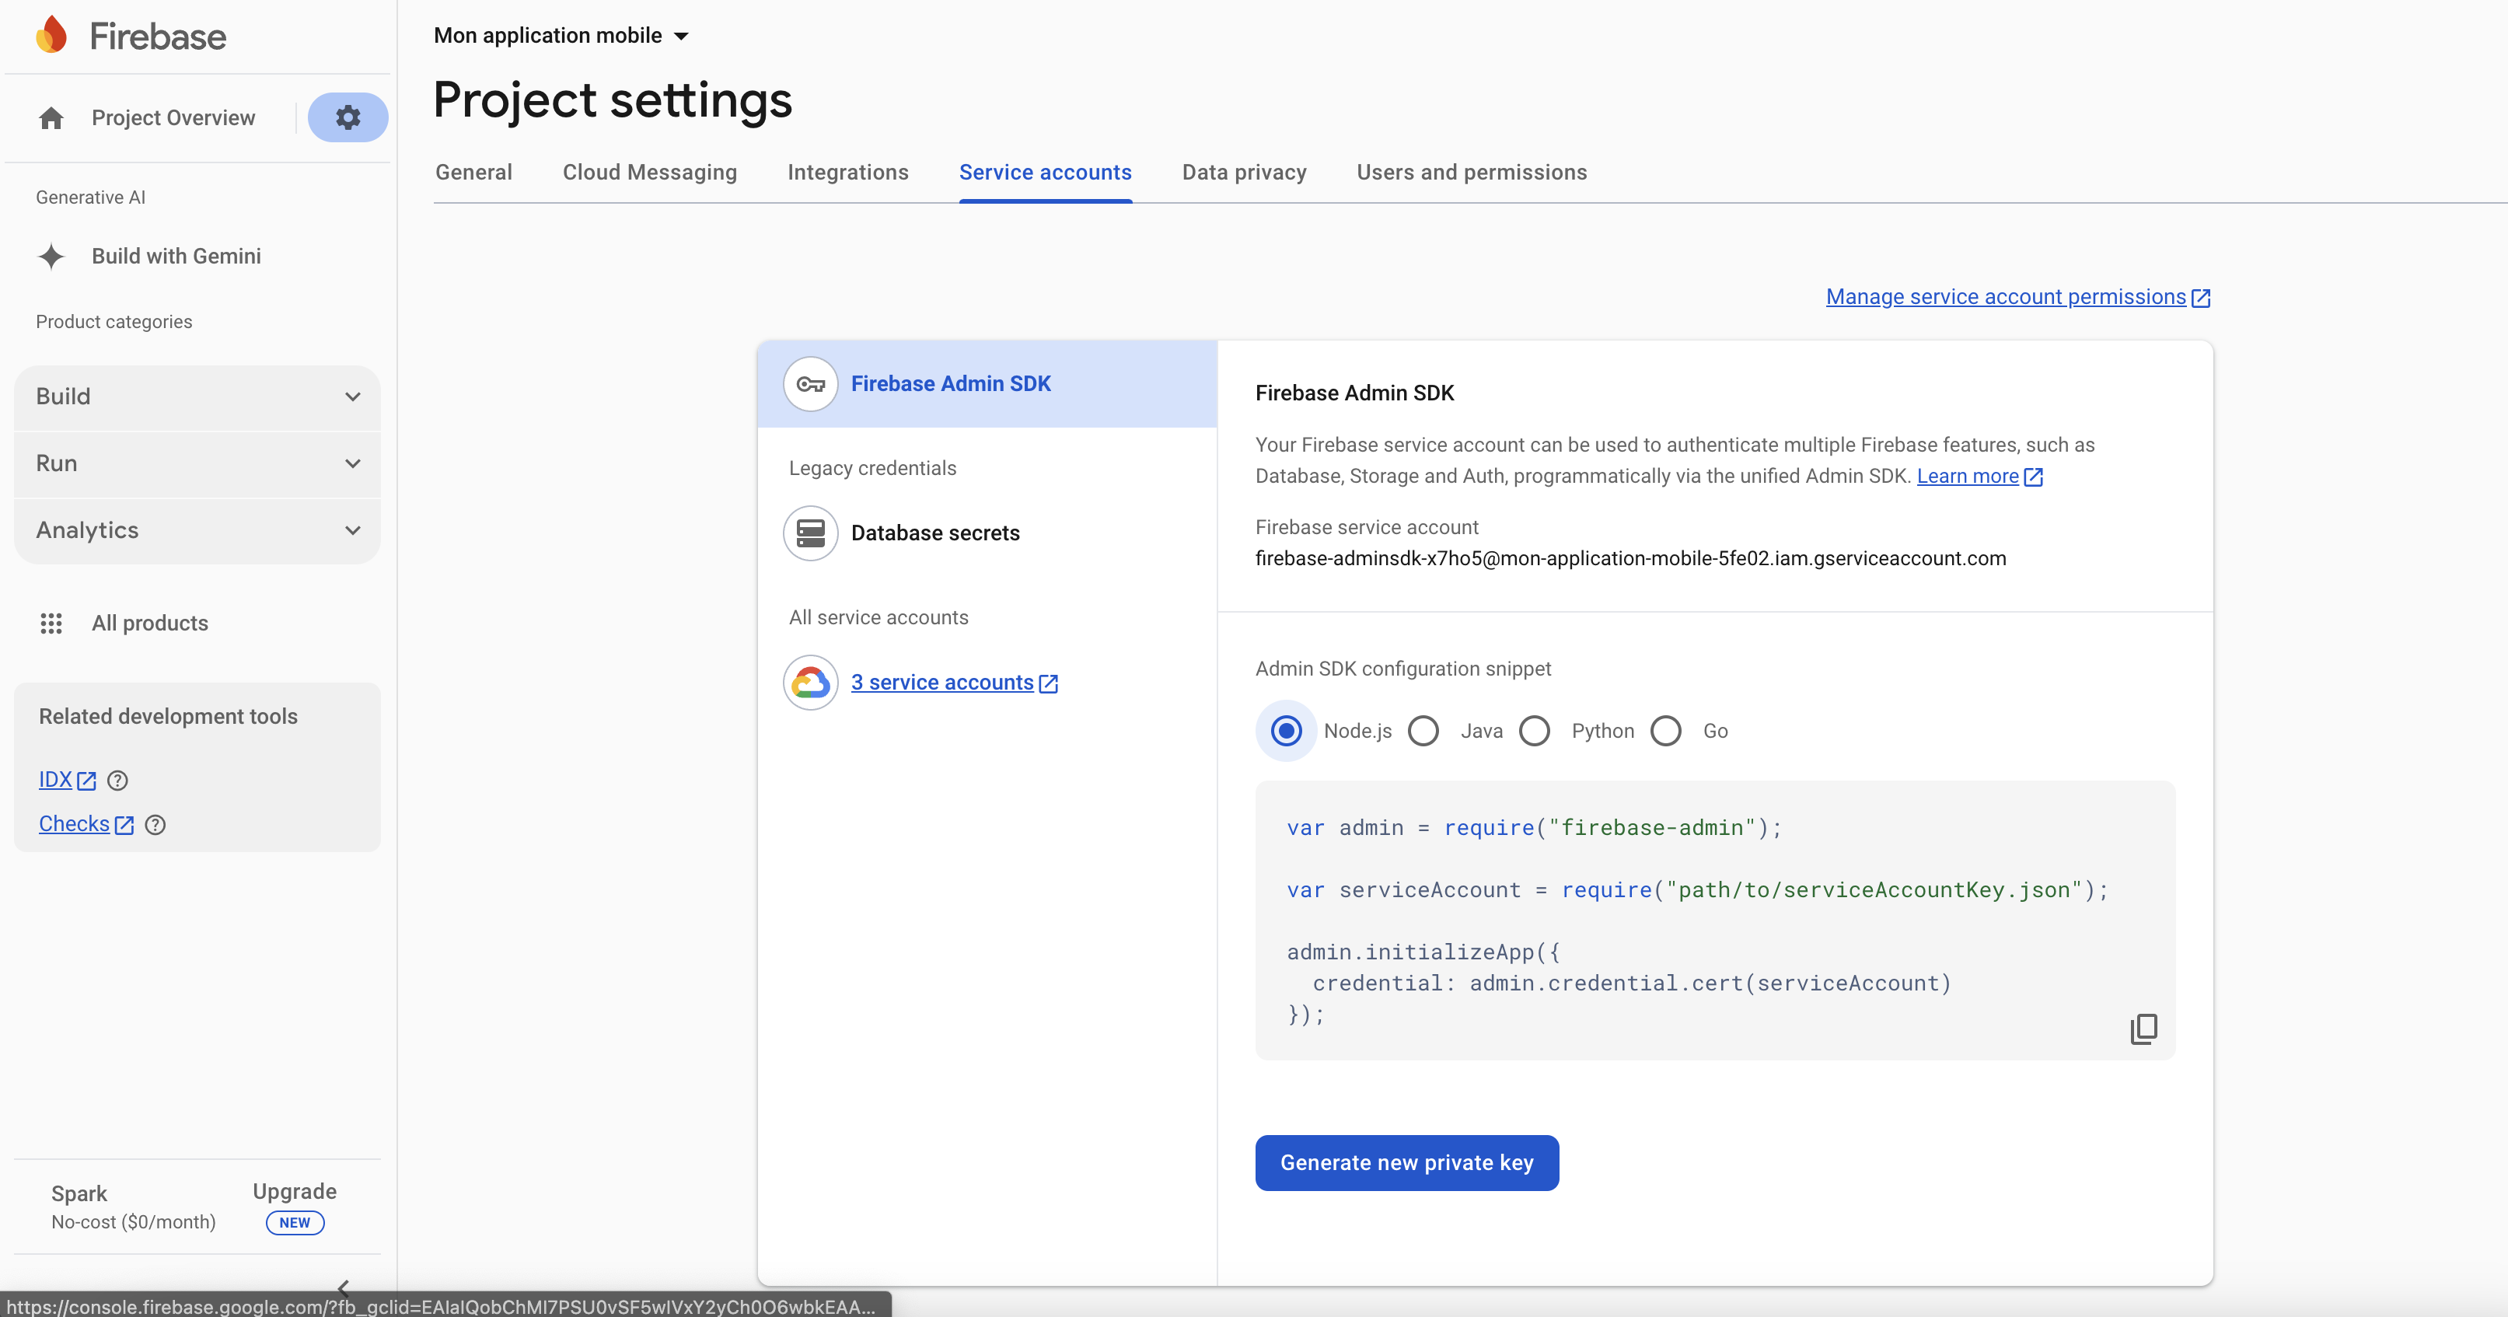Select the Go radio button
The height and width of the screenshot is (1317, 2508).
click(x=1666, y=731)
